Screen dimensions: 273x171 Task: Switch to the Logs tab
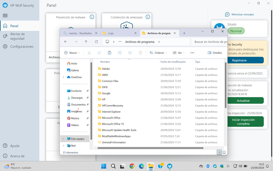point(111,33)
